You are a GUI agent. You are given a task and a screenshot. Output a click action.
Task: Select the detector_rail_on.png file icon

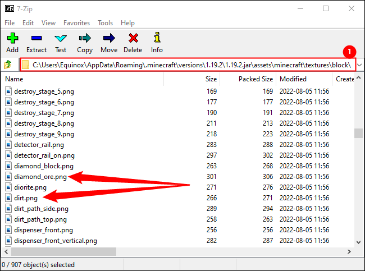pyautogui.click(x=8, y=155)
